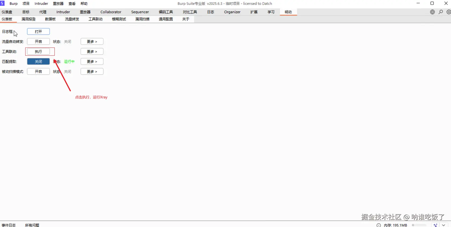Expand 更多 for 工具联动 row

92,52
